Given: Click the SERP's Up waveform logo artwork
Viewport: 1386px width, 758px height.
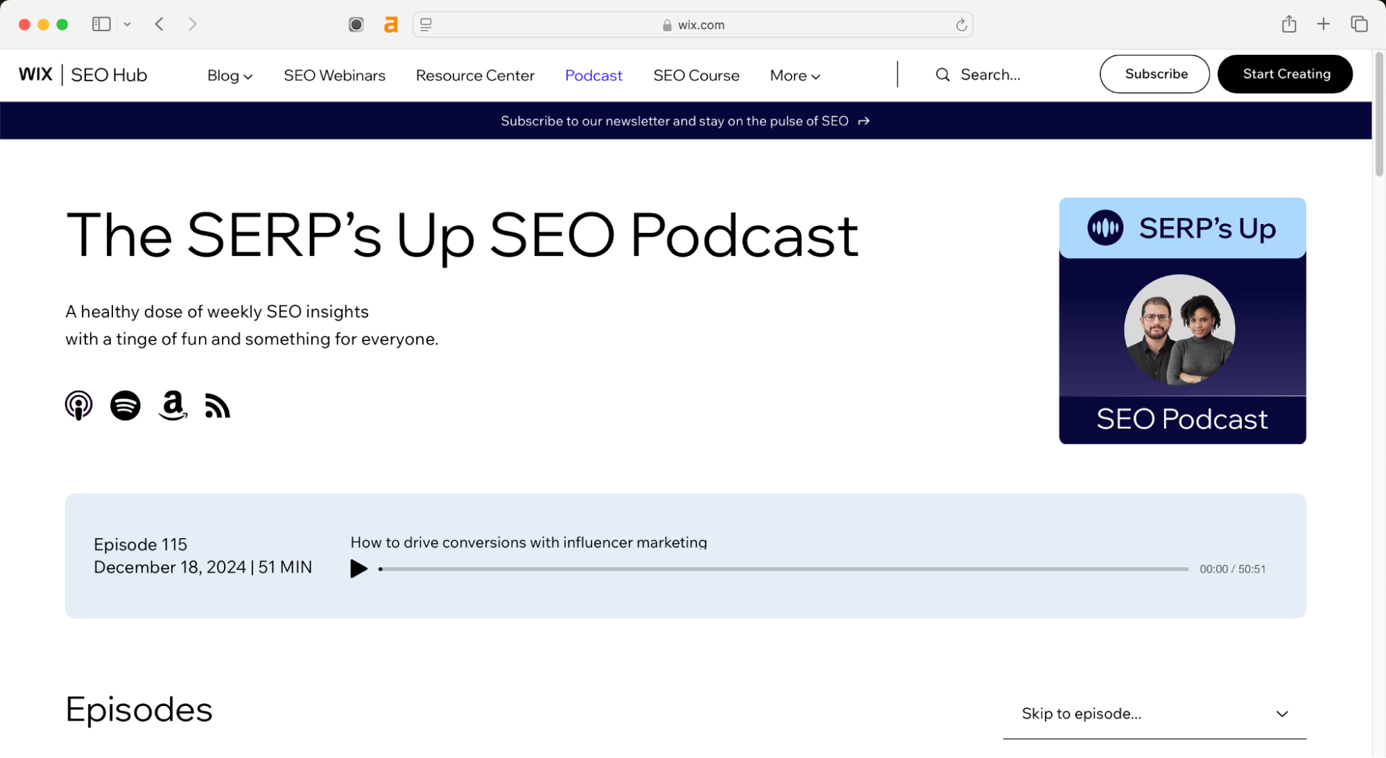Looking at the screenshot, I should click(1105, 227).
